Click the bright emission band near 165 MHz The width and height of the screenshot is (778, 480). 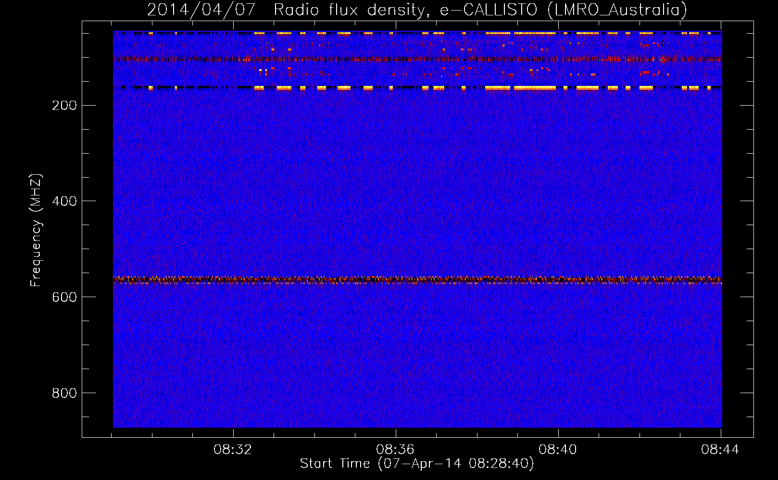(x=417, y=88)
